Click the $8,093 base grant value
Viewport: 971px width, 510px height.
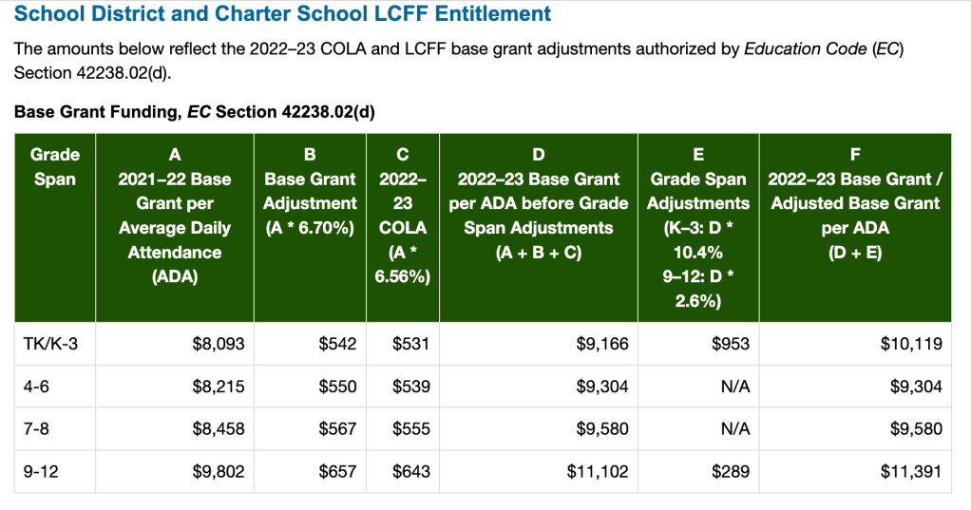click(218, 344)
